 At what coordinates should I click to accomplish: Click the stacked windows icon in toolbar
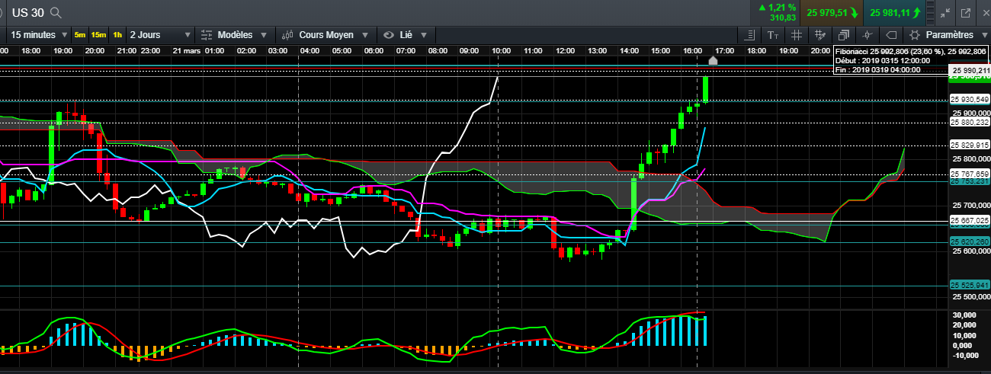coord(843,35)
